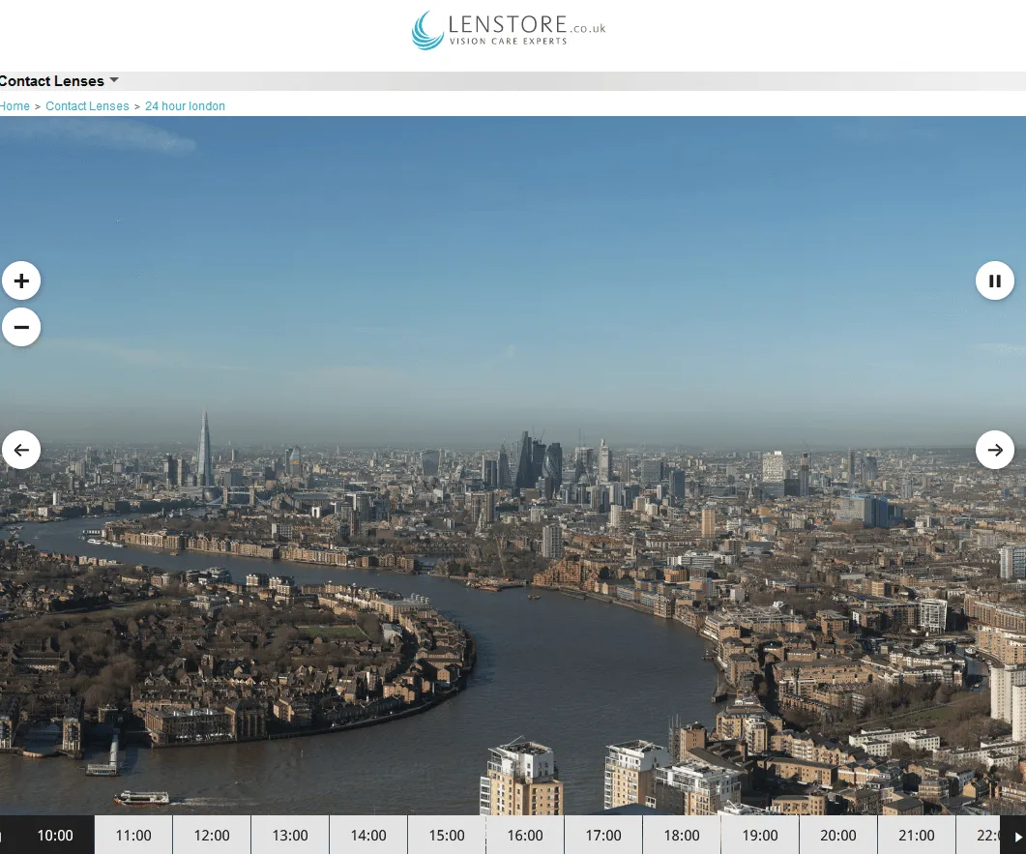The height and width of the screenshot is (854, 1026).
Task: Open 24 hour london breadcrumb
Action: (x=185, y=106)
